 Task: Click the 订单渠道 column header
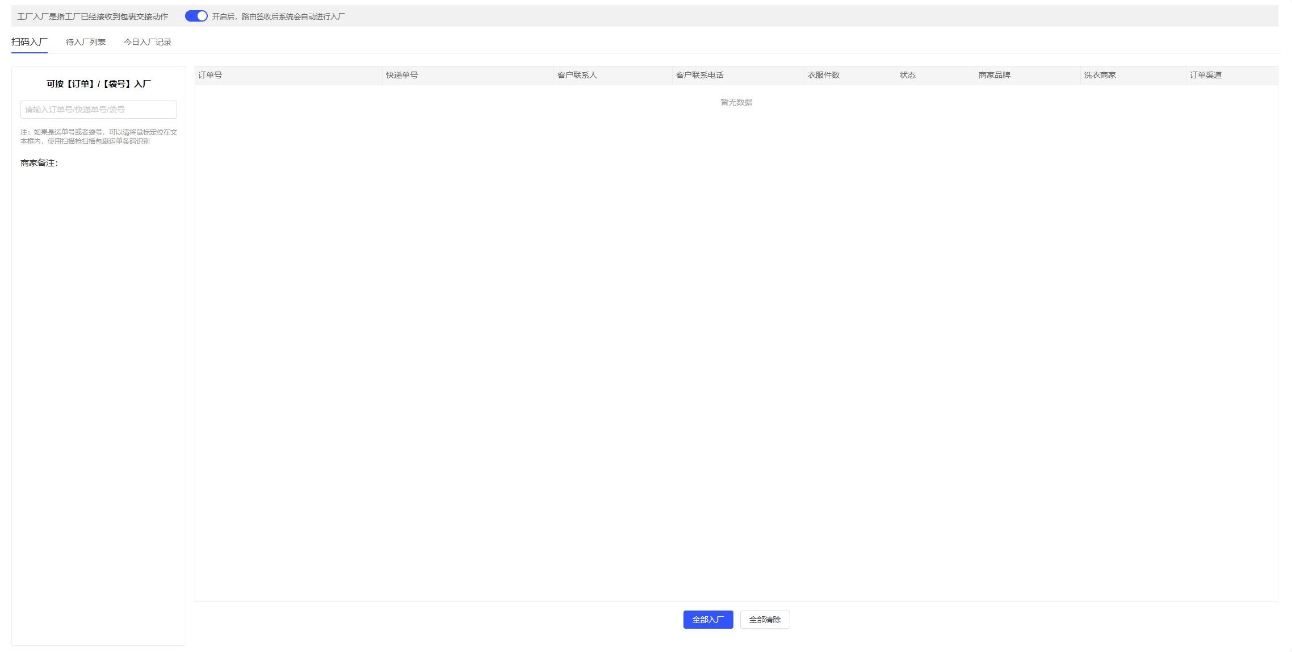pos(1206,75)
